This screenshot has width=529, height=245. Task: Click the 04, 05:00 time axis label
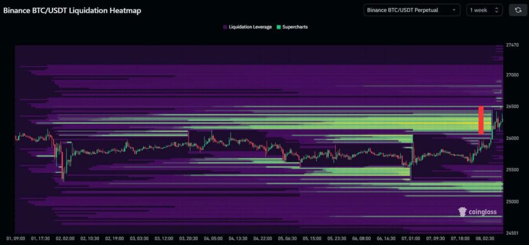[213, 239]
